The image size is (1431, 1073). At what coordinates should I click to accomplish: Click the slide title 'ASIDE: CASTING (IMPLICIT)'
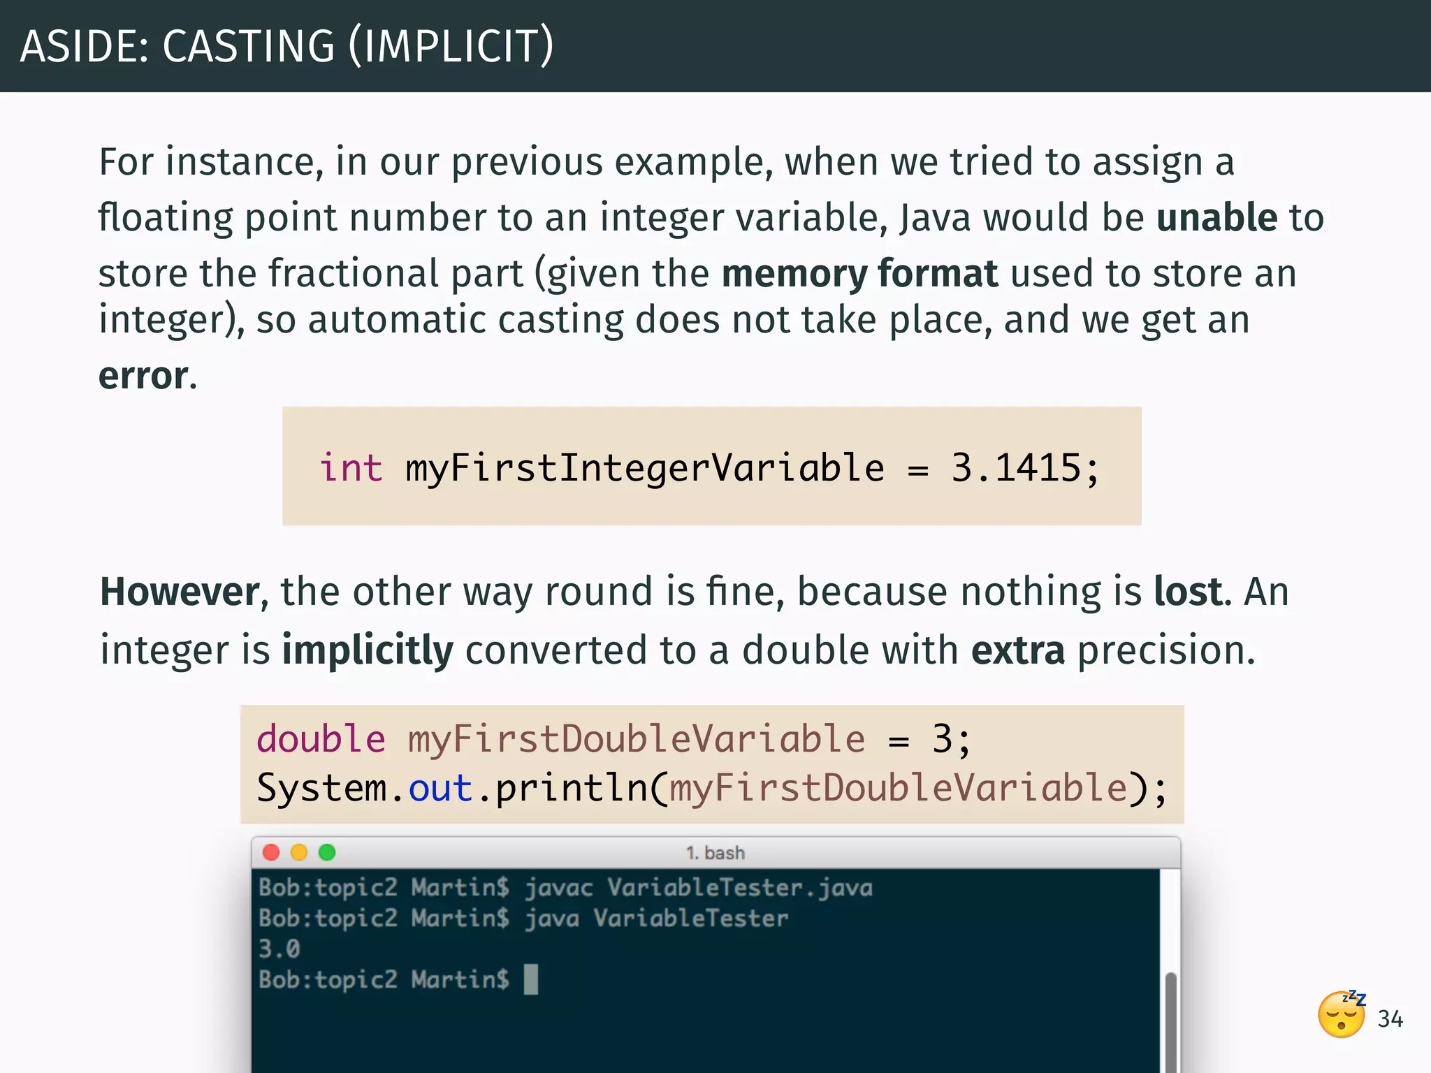(x=287, y=46)
